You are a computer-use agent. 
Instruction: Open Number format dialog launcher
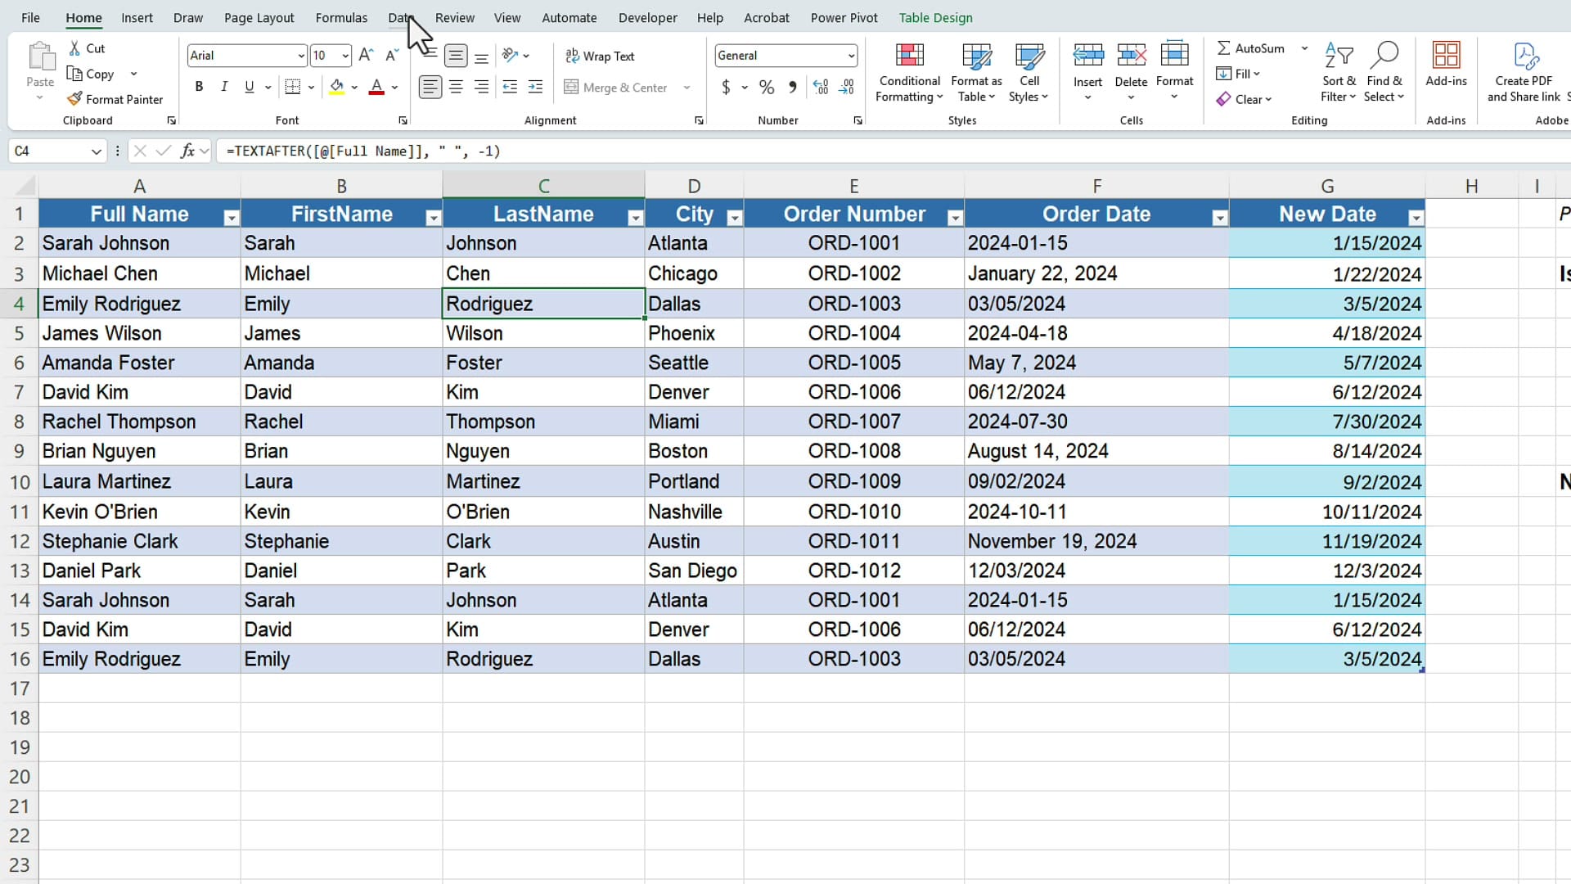point(858,120)
